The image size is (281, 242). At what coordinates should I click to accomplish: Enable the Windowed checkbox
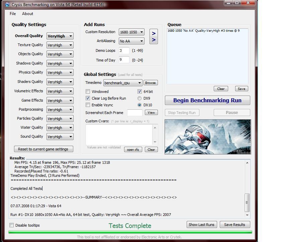coord(88,92)
